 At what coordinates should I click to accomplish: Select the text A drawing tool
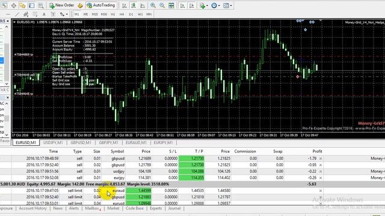pos(44,14)
